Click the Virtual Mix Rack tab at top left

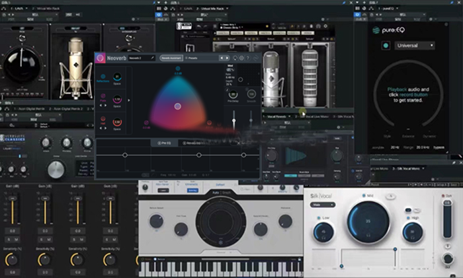(x=45, y=9)
